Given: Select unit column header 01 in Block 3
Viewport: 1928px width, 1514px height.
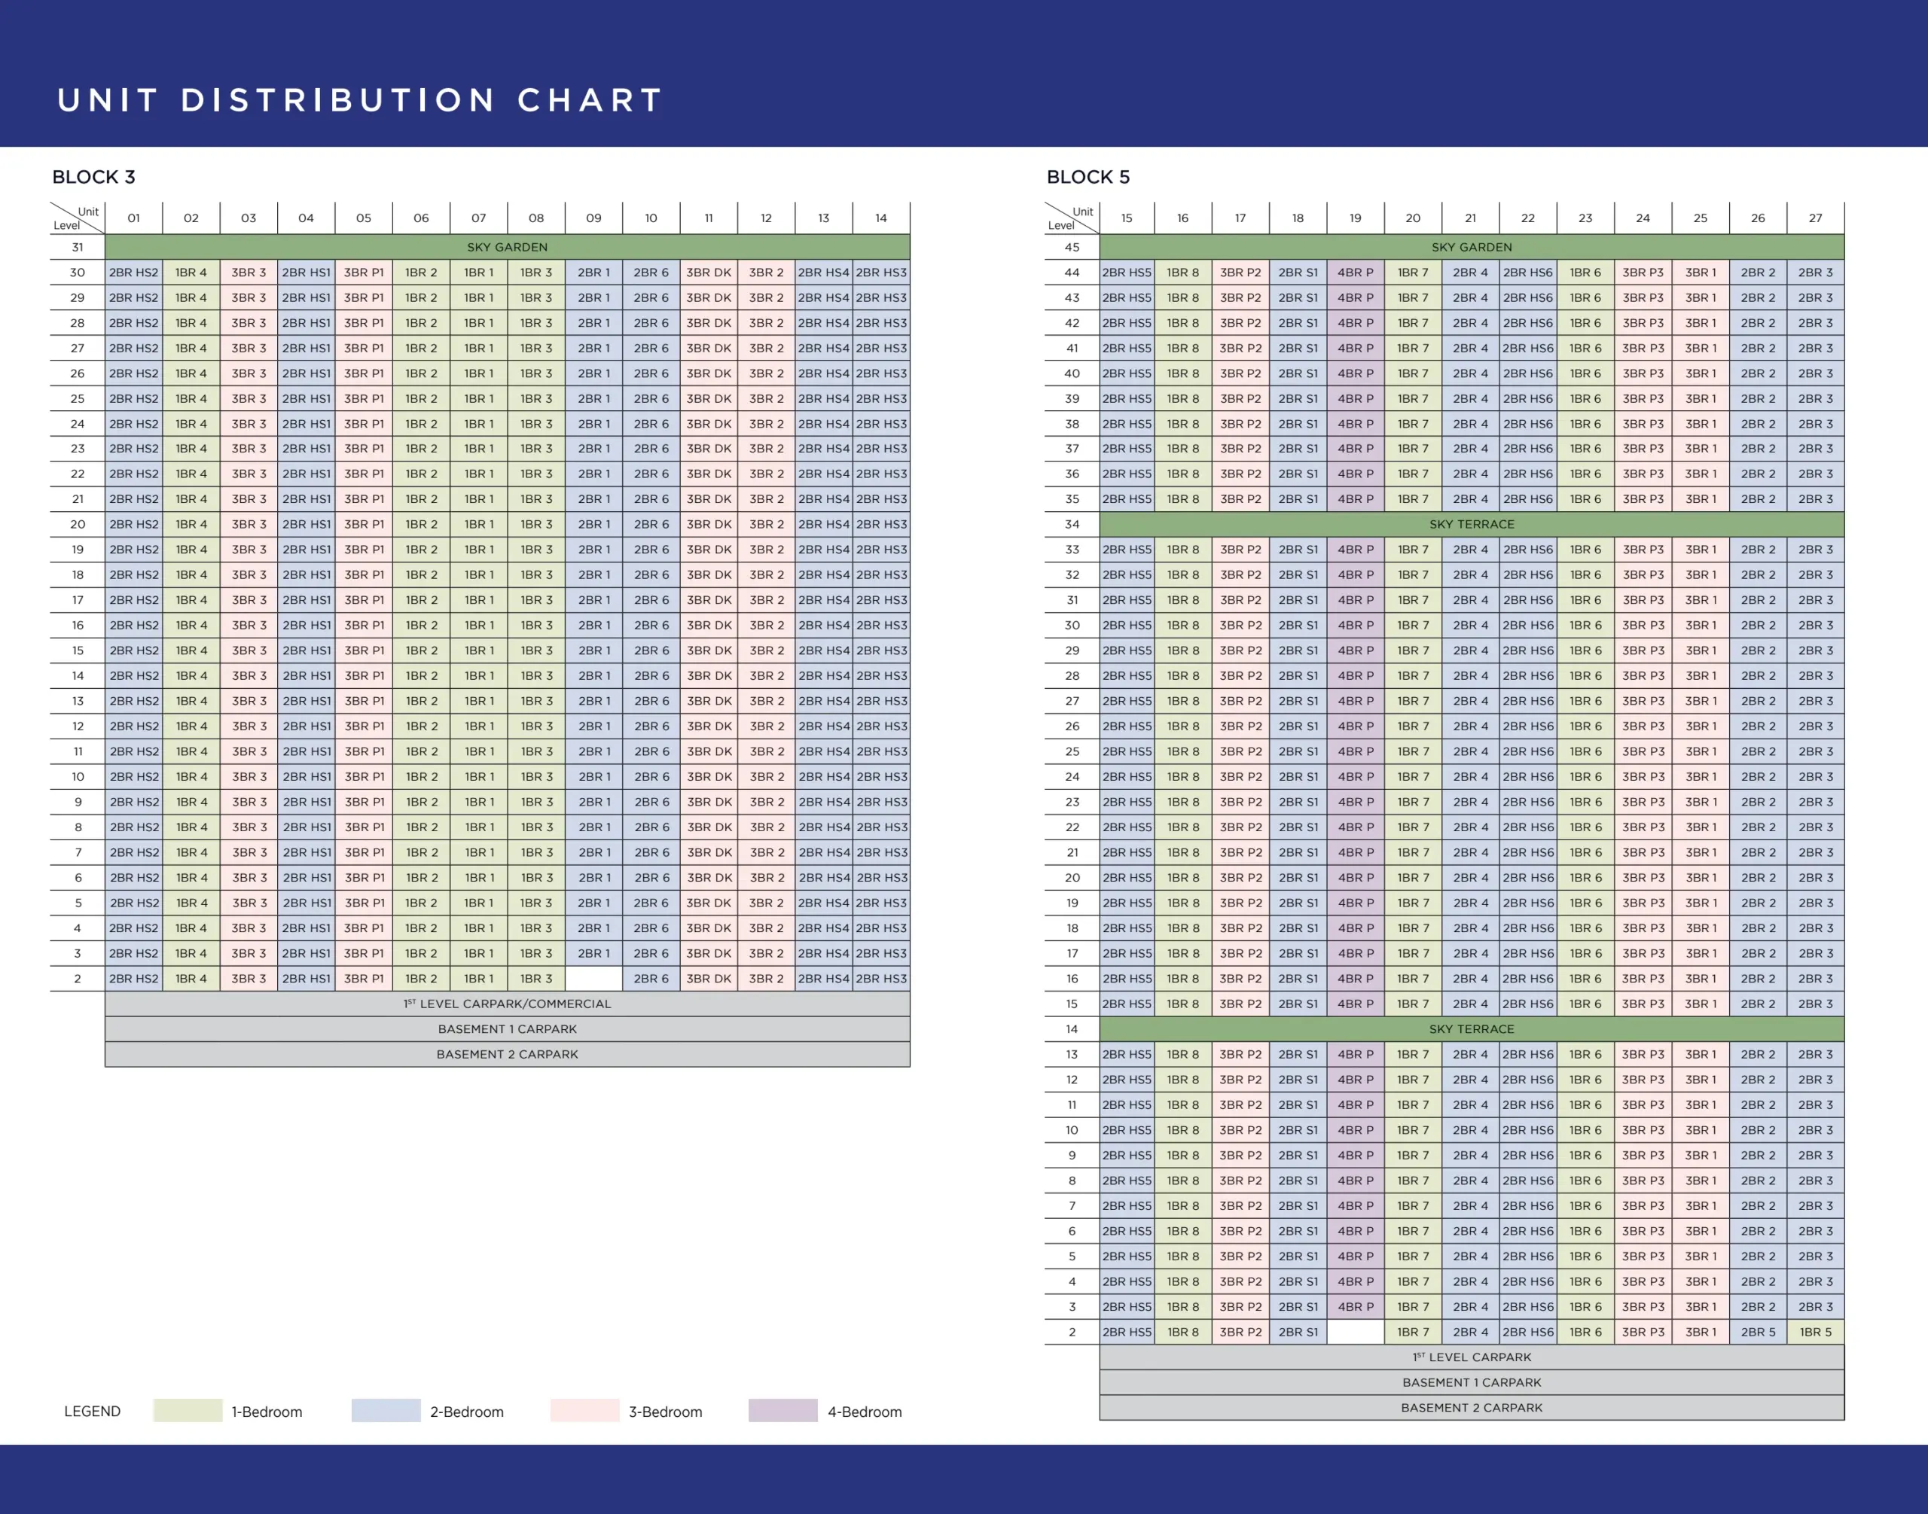Looking at the screenshot, I should 135,217.
